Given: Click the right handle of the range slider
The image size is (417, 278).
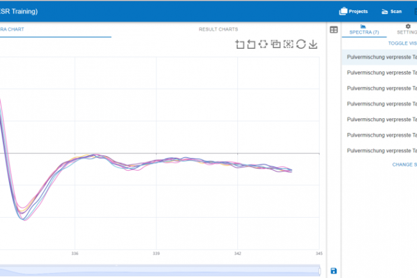Looking at the screenshot, I should click(x=319, y=271).
